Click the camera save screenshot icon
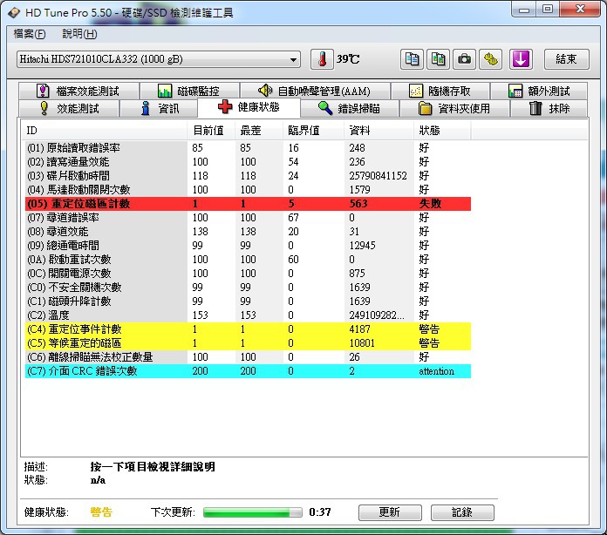607x535 pixels. [x=464, y=59]
